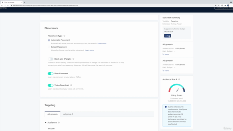Select the Automatic Placement radio button
The width and height of the screenshot is (233, 131).
[49, 40]
